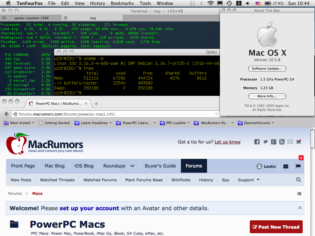Screen dimensions: 315x236
Task: Click the Post New Thread button
Action: tap(276, 227)
